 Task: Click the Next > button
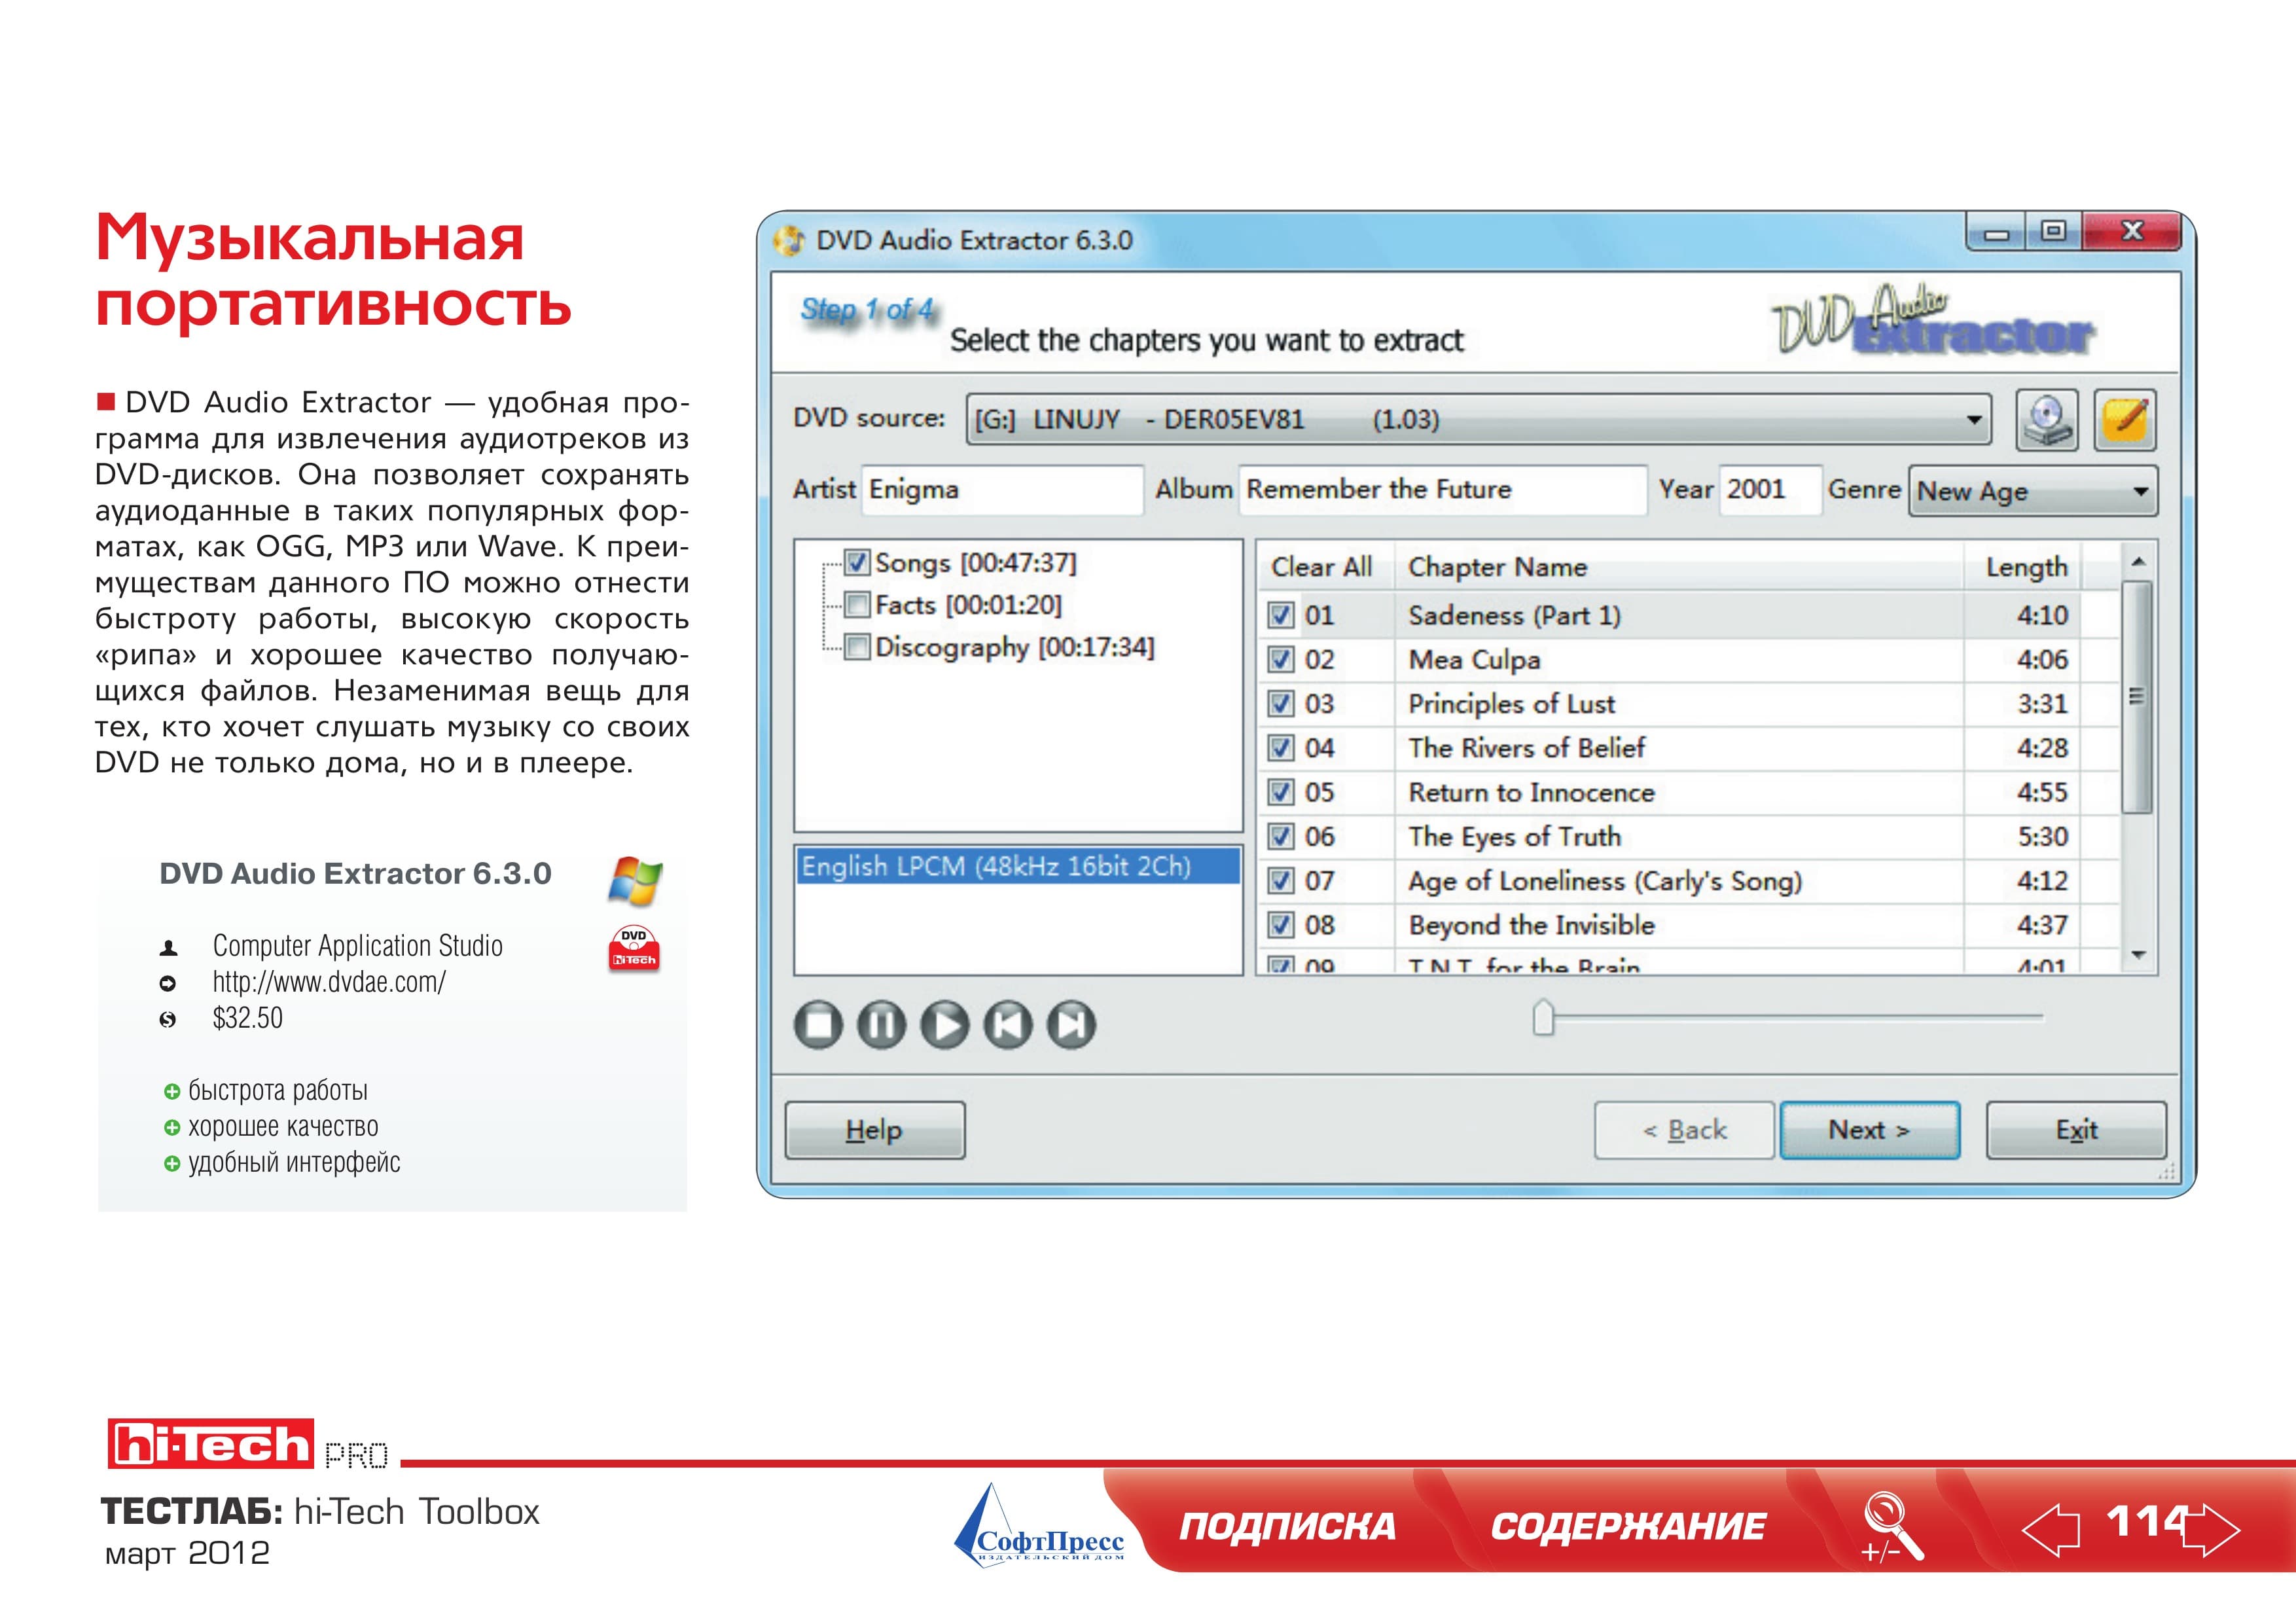pyautogui.click(x=1870, y=1131)
